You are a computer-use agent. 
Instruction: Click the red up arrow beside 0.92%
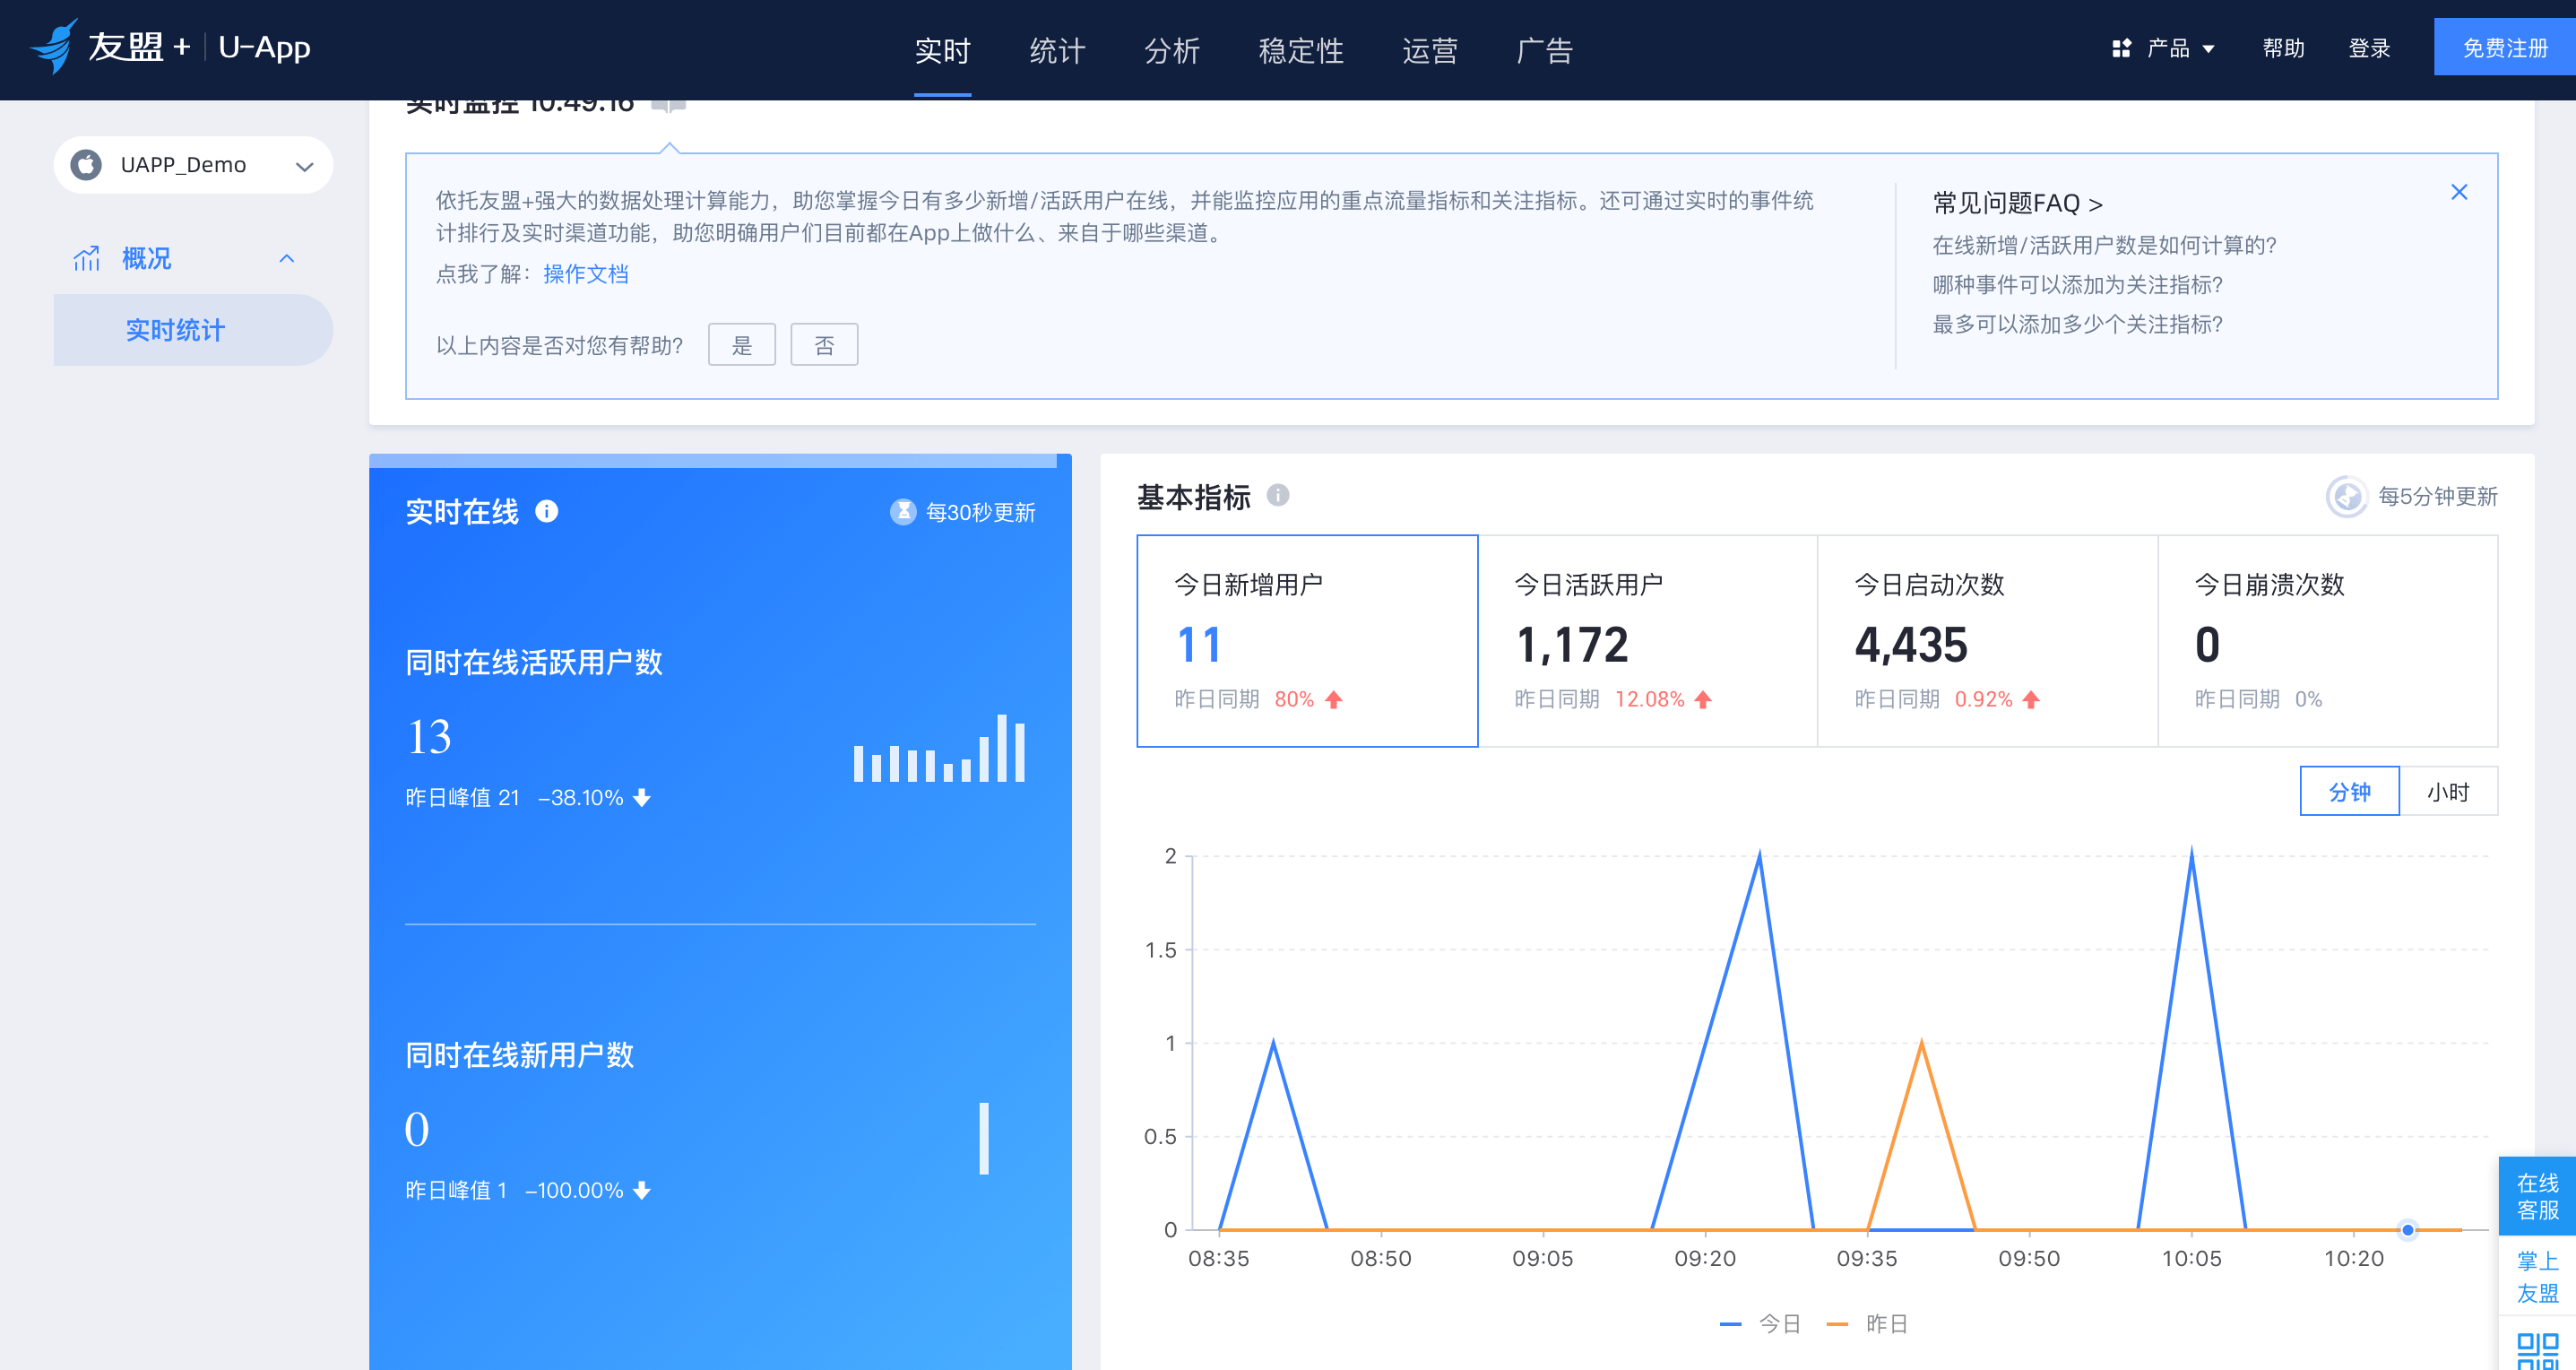click(2030, 699)
